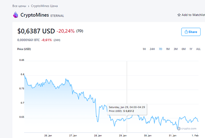The image size is (205, 138).
Task: Click the 28. Jan axis label
Action: pos(98,136)
